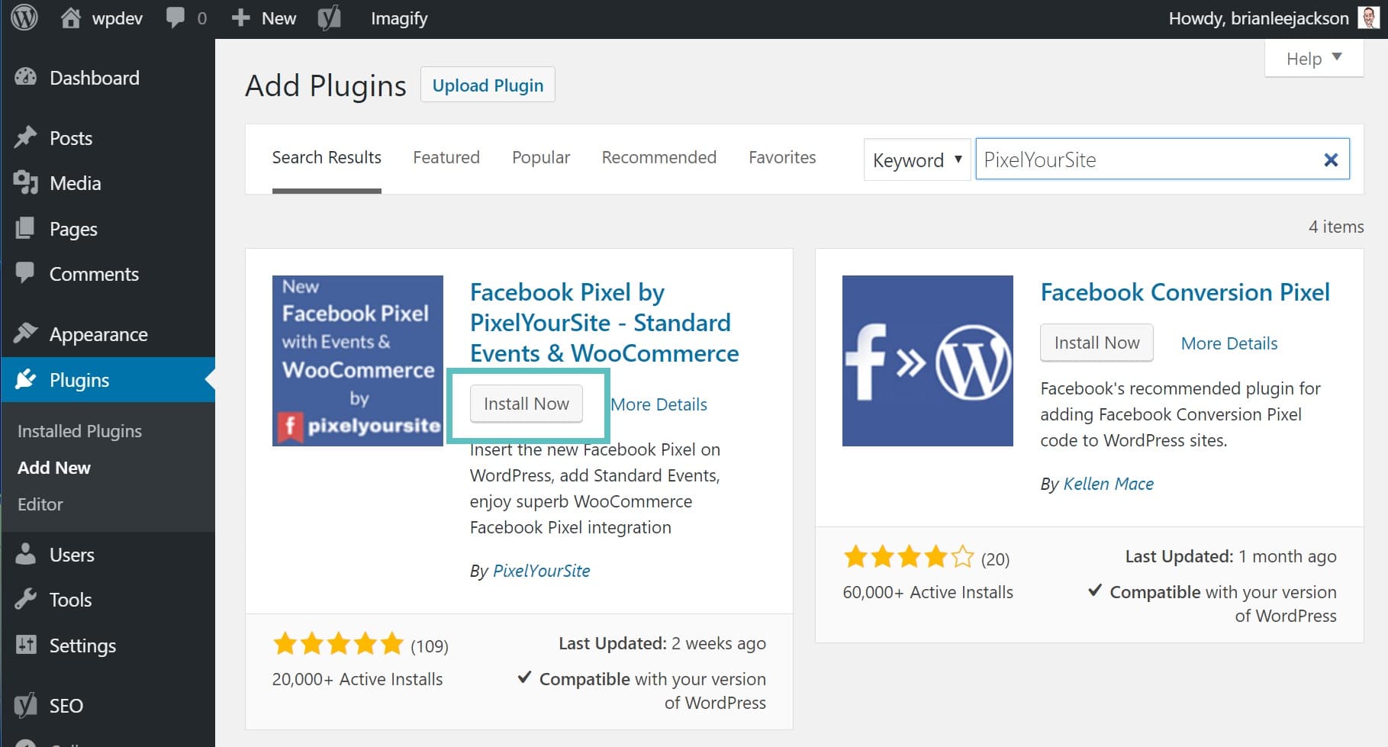Expand the Help panel
The height and width of the screenshot is (747, 1388).
pyautogui.click(x=1313, y=59)
